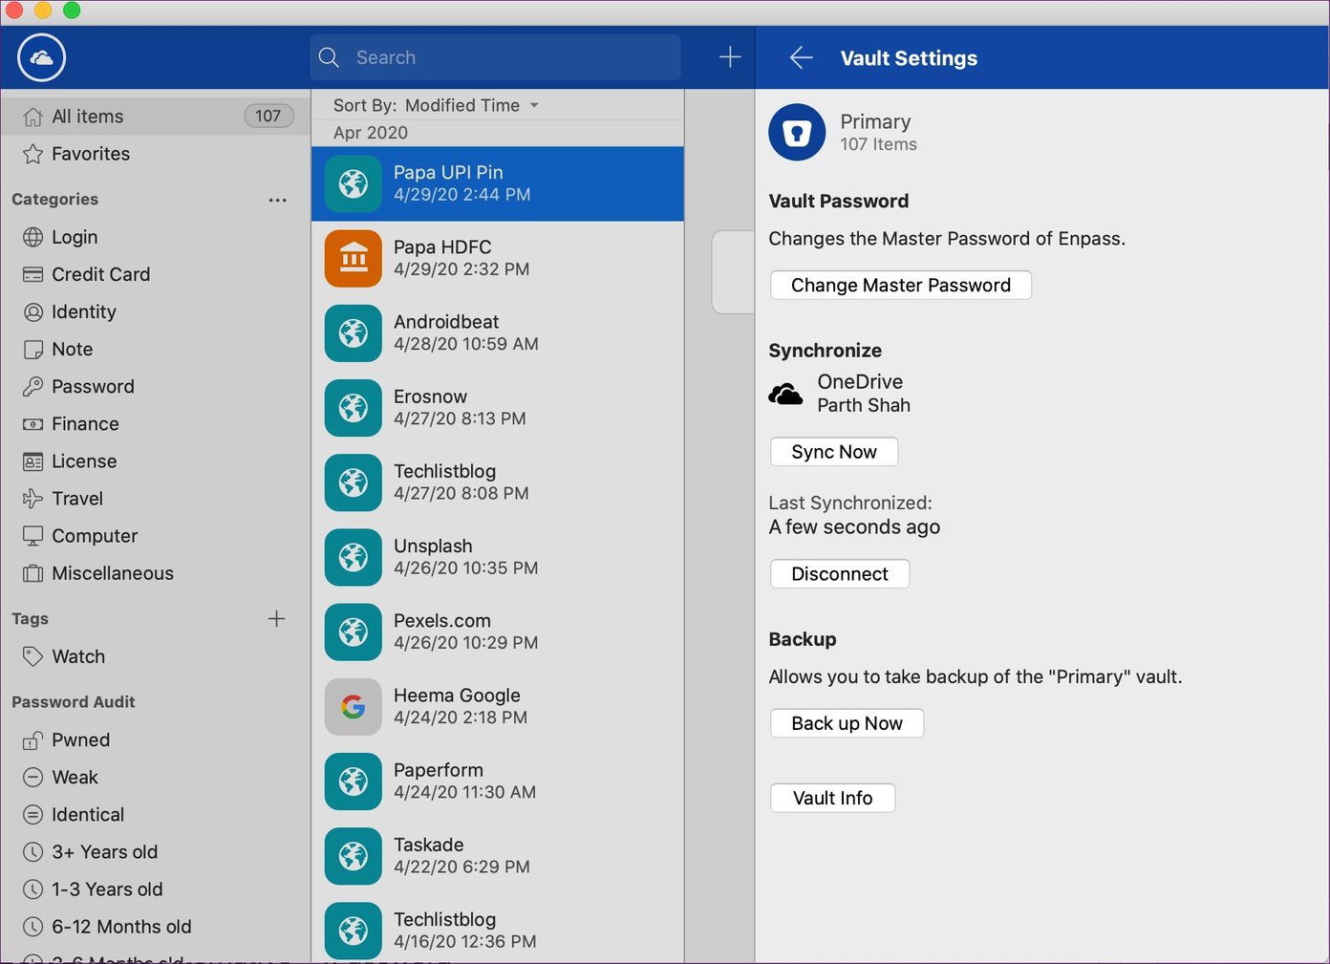The image size is (1330, 964).
Task: Open the Categories three-dots menu
Action: pyautogui.click(x=278, y=200)
